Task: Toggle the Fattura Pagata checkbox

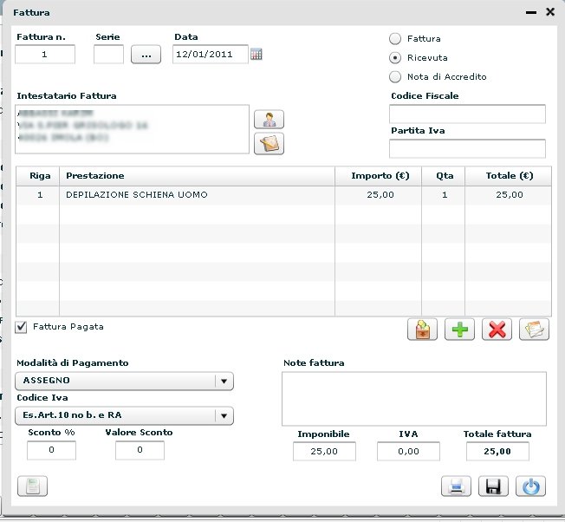Action: coord(21,327)
